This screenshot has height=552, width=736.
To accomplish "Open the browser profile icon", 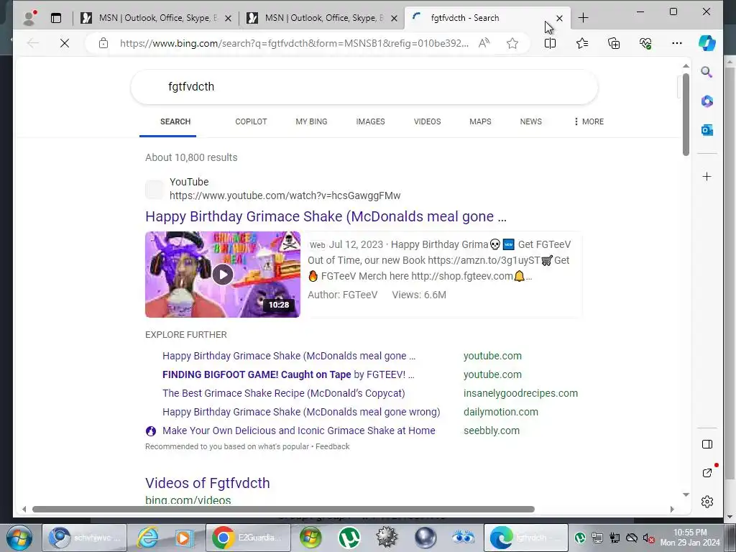I will 29,18.
